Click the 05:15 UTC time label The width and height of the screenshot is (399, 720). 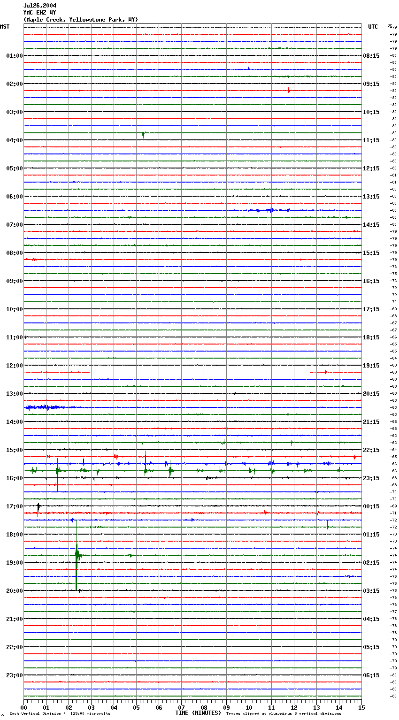coord(371,647)
